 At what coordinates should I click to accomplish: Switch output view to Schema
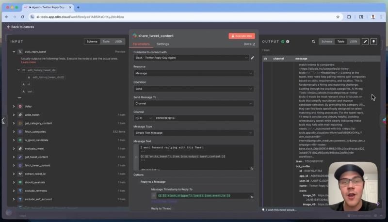pos(326,42)
